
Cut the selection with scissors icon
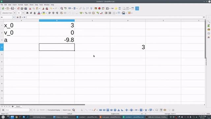click(x=30, y=9)
